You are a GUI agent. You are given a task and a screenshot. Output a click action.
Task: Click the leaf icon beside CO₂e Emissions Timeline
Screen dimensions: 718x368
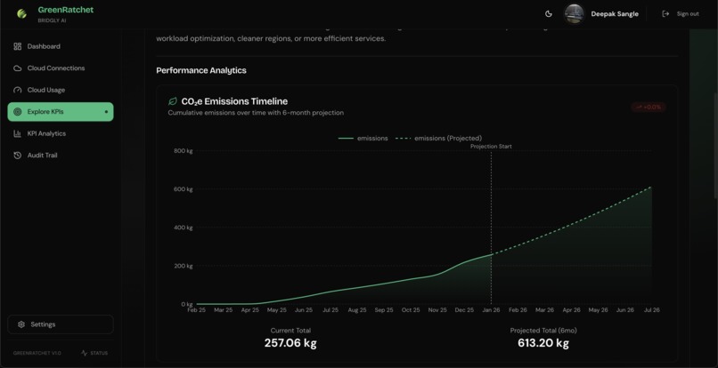point(173,101)
